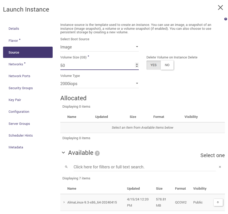The image size is (228, 214).
Task: Click the help question mark icon
Action: (225, 19)
